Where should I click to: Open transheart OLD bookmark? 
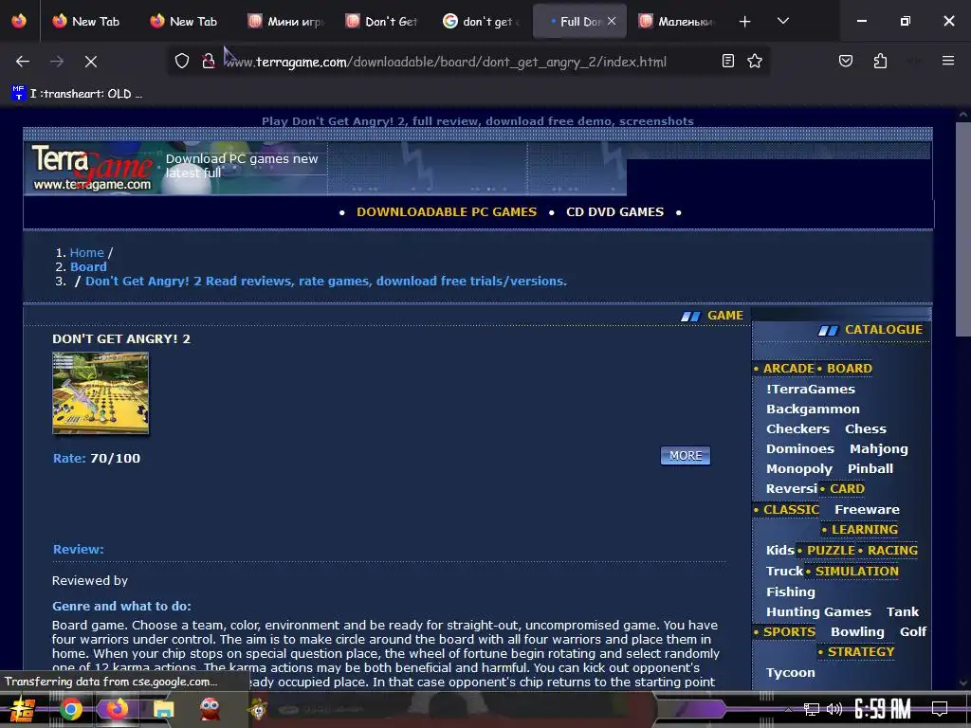(78, 94)
